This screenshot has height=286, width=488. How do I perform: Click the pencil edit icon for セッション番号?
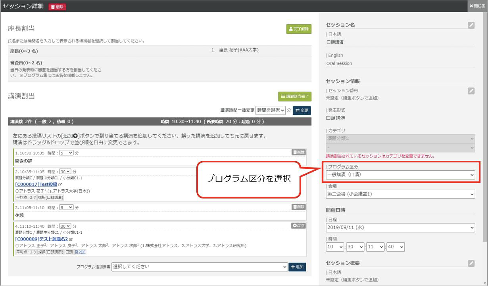click(471, 91)
